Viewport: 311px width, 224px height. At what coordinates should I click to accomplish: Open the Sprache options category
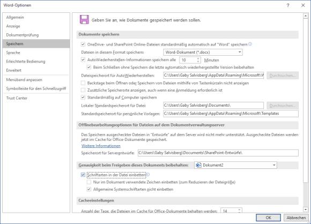[36, 53]
